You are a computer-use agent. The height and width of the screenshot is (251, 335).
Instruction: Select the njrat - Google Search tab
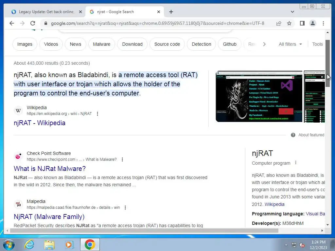pos(124,12)
